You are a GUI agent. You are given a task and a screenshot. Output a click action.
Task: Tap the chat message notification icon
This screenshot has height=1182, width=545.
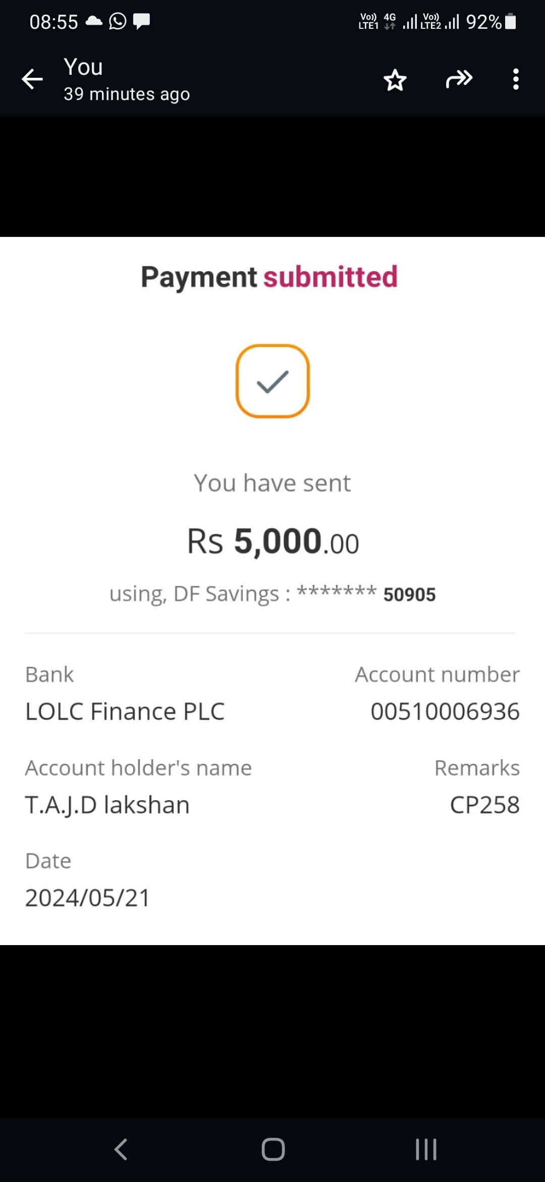click(141, 21)
